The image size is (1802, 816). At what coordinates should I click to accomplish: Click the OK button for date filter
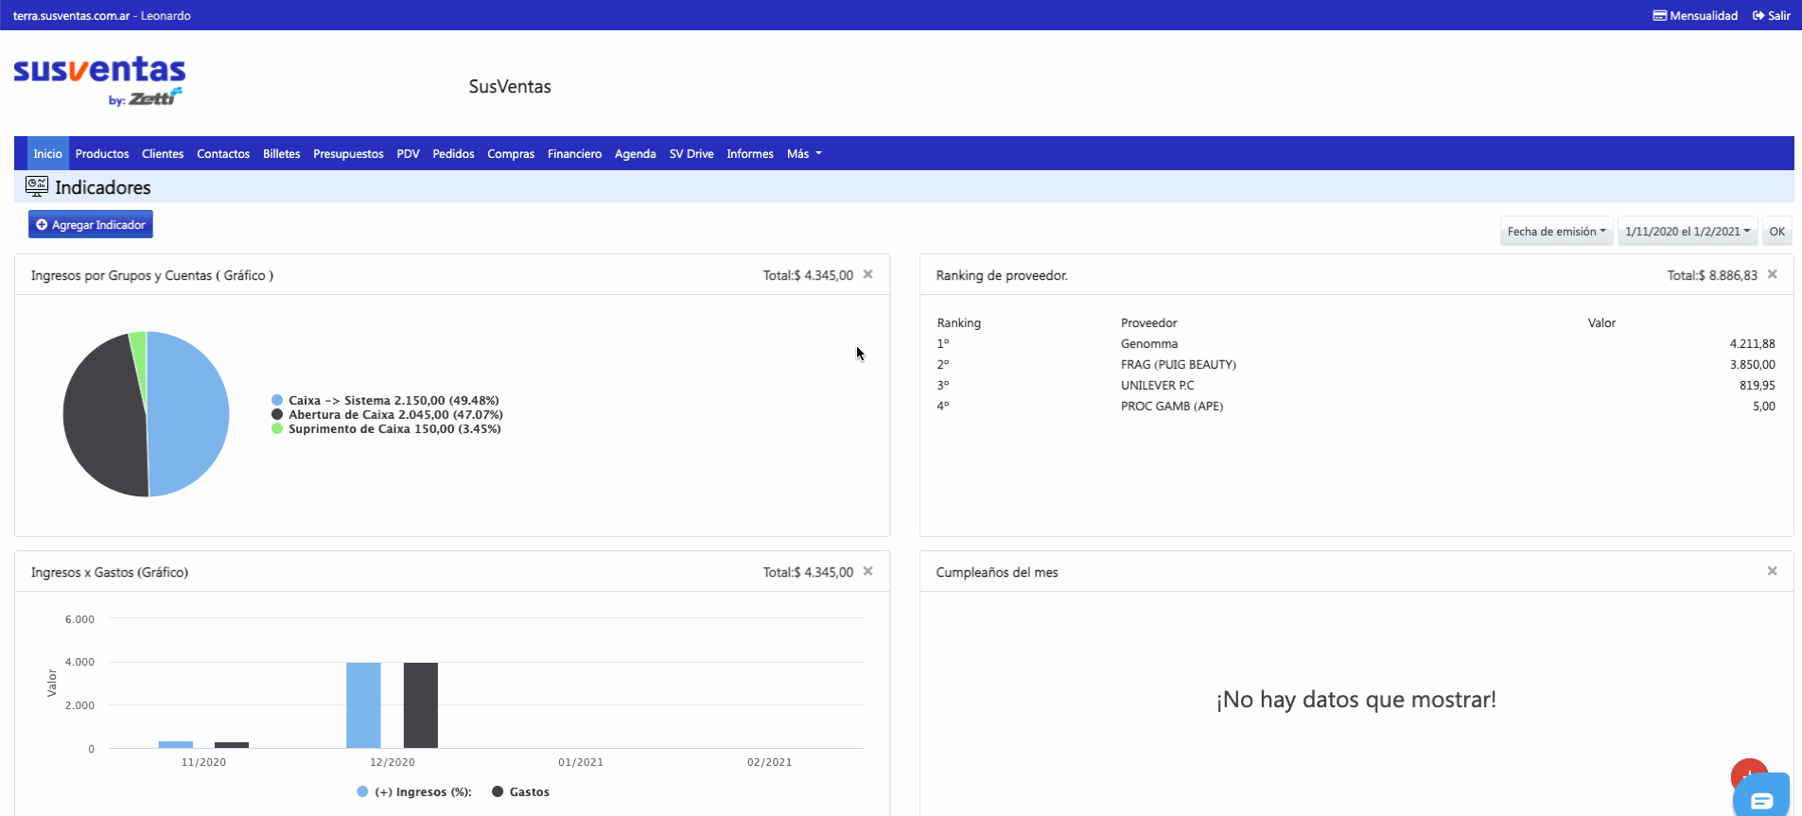click(1776, 231)
